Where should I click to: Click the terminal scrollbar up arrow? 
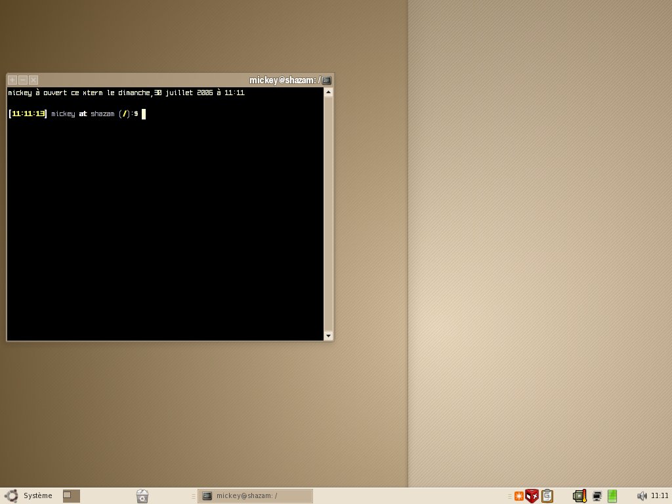(x=329, y=92)
